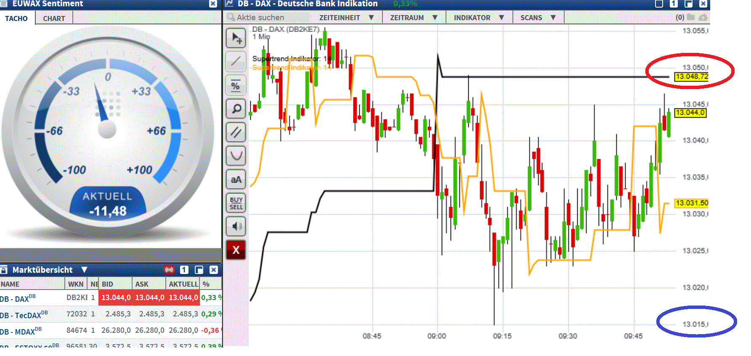751x356 pixels.
Task: Select the percent retracement tool
Action: pyautogui.click(x=236, y=85)
